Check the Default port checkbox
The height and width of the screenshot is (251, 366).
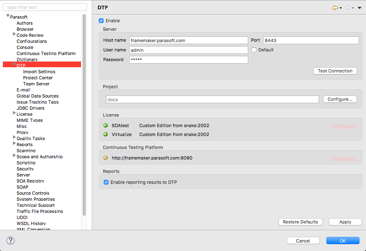[x=254, y=50]
